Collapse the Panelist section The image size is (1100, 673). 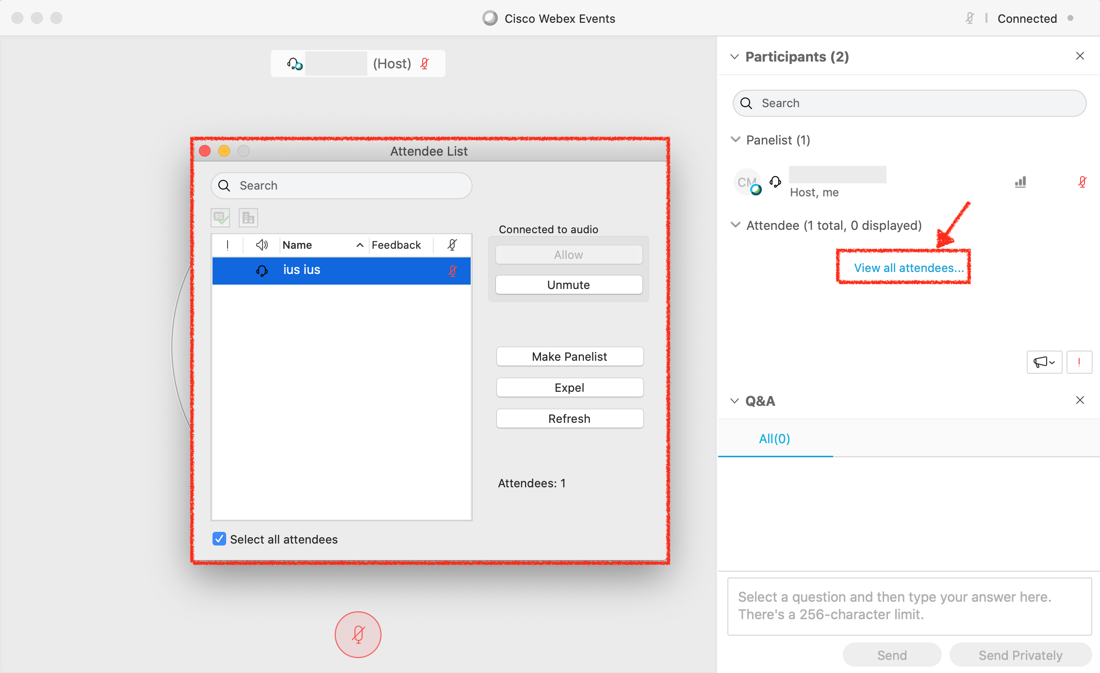coord(736,140)
